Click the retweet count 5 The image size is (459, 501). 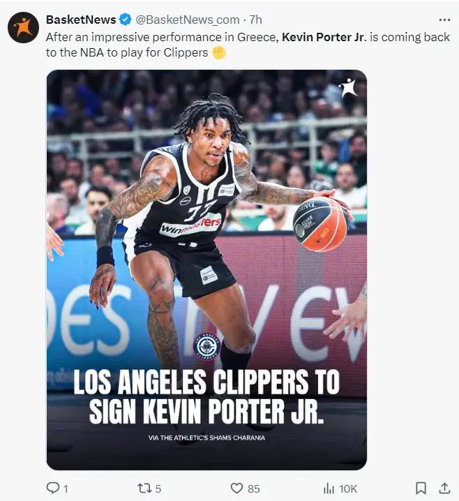158,488
